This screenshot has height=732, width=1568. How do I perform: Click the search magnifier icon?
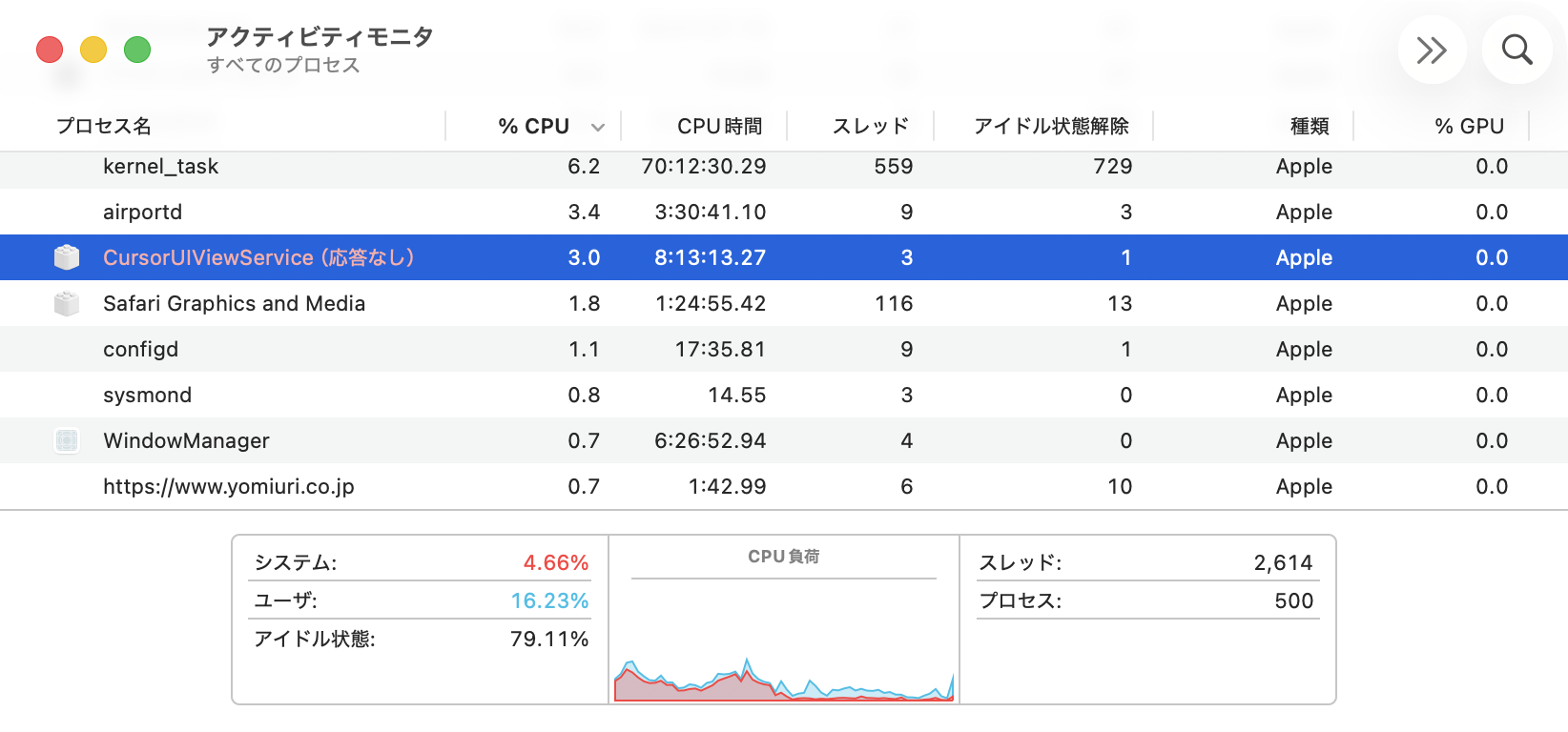(1516, 50)
